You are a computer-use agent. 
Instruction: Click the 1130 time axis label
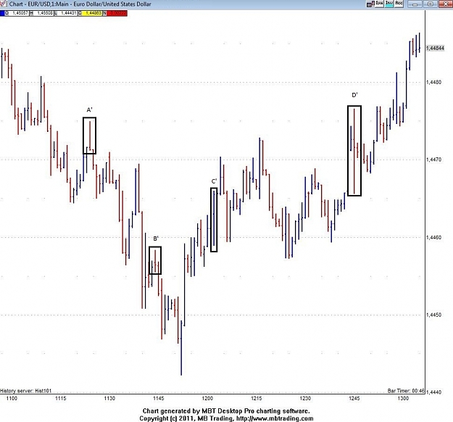tap(109, 398)
